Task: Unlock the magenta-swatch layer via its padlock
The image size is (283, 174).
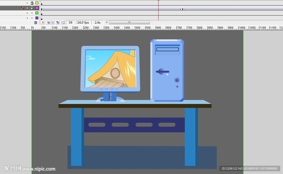Action: coord(32,8)
